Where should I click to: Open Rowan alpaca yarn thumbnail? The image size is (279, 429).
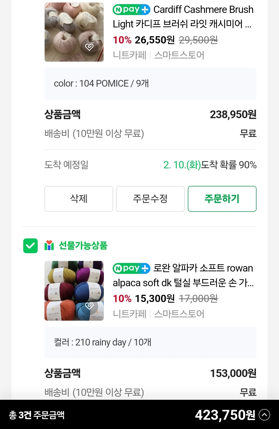[74, 291]
